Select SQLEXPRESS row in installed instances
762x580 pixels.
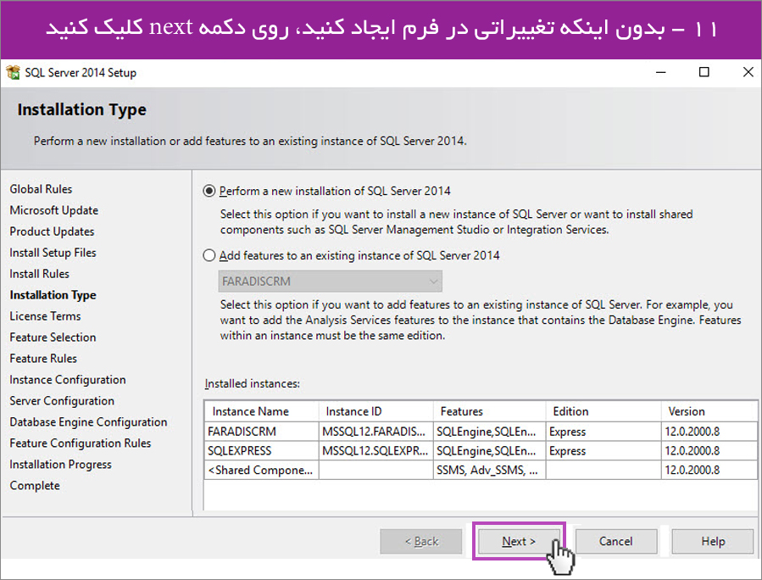(481, 450)
